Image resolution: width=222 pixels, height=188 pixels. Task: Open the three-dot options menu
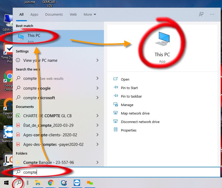coord(212,14)
